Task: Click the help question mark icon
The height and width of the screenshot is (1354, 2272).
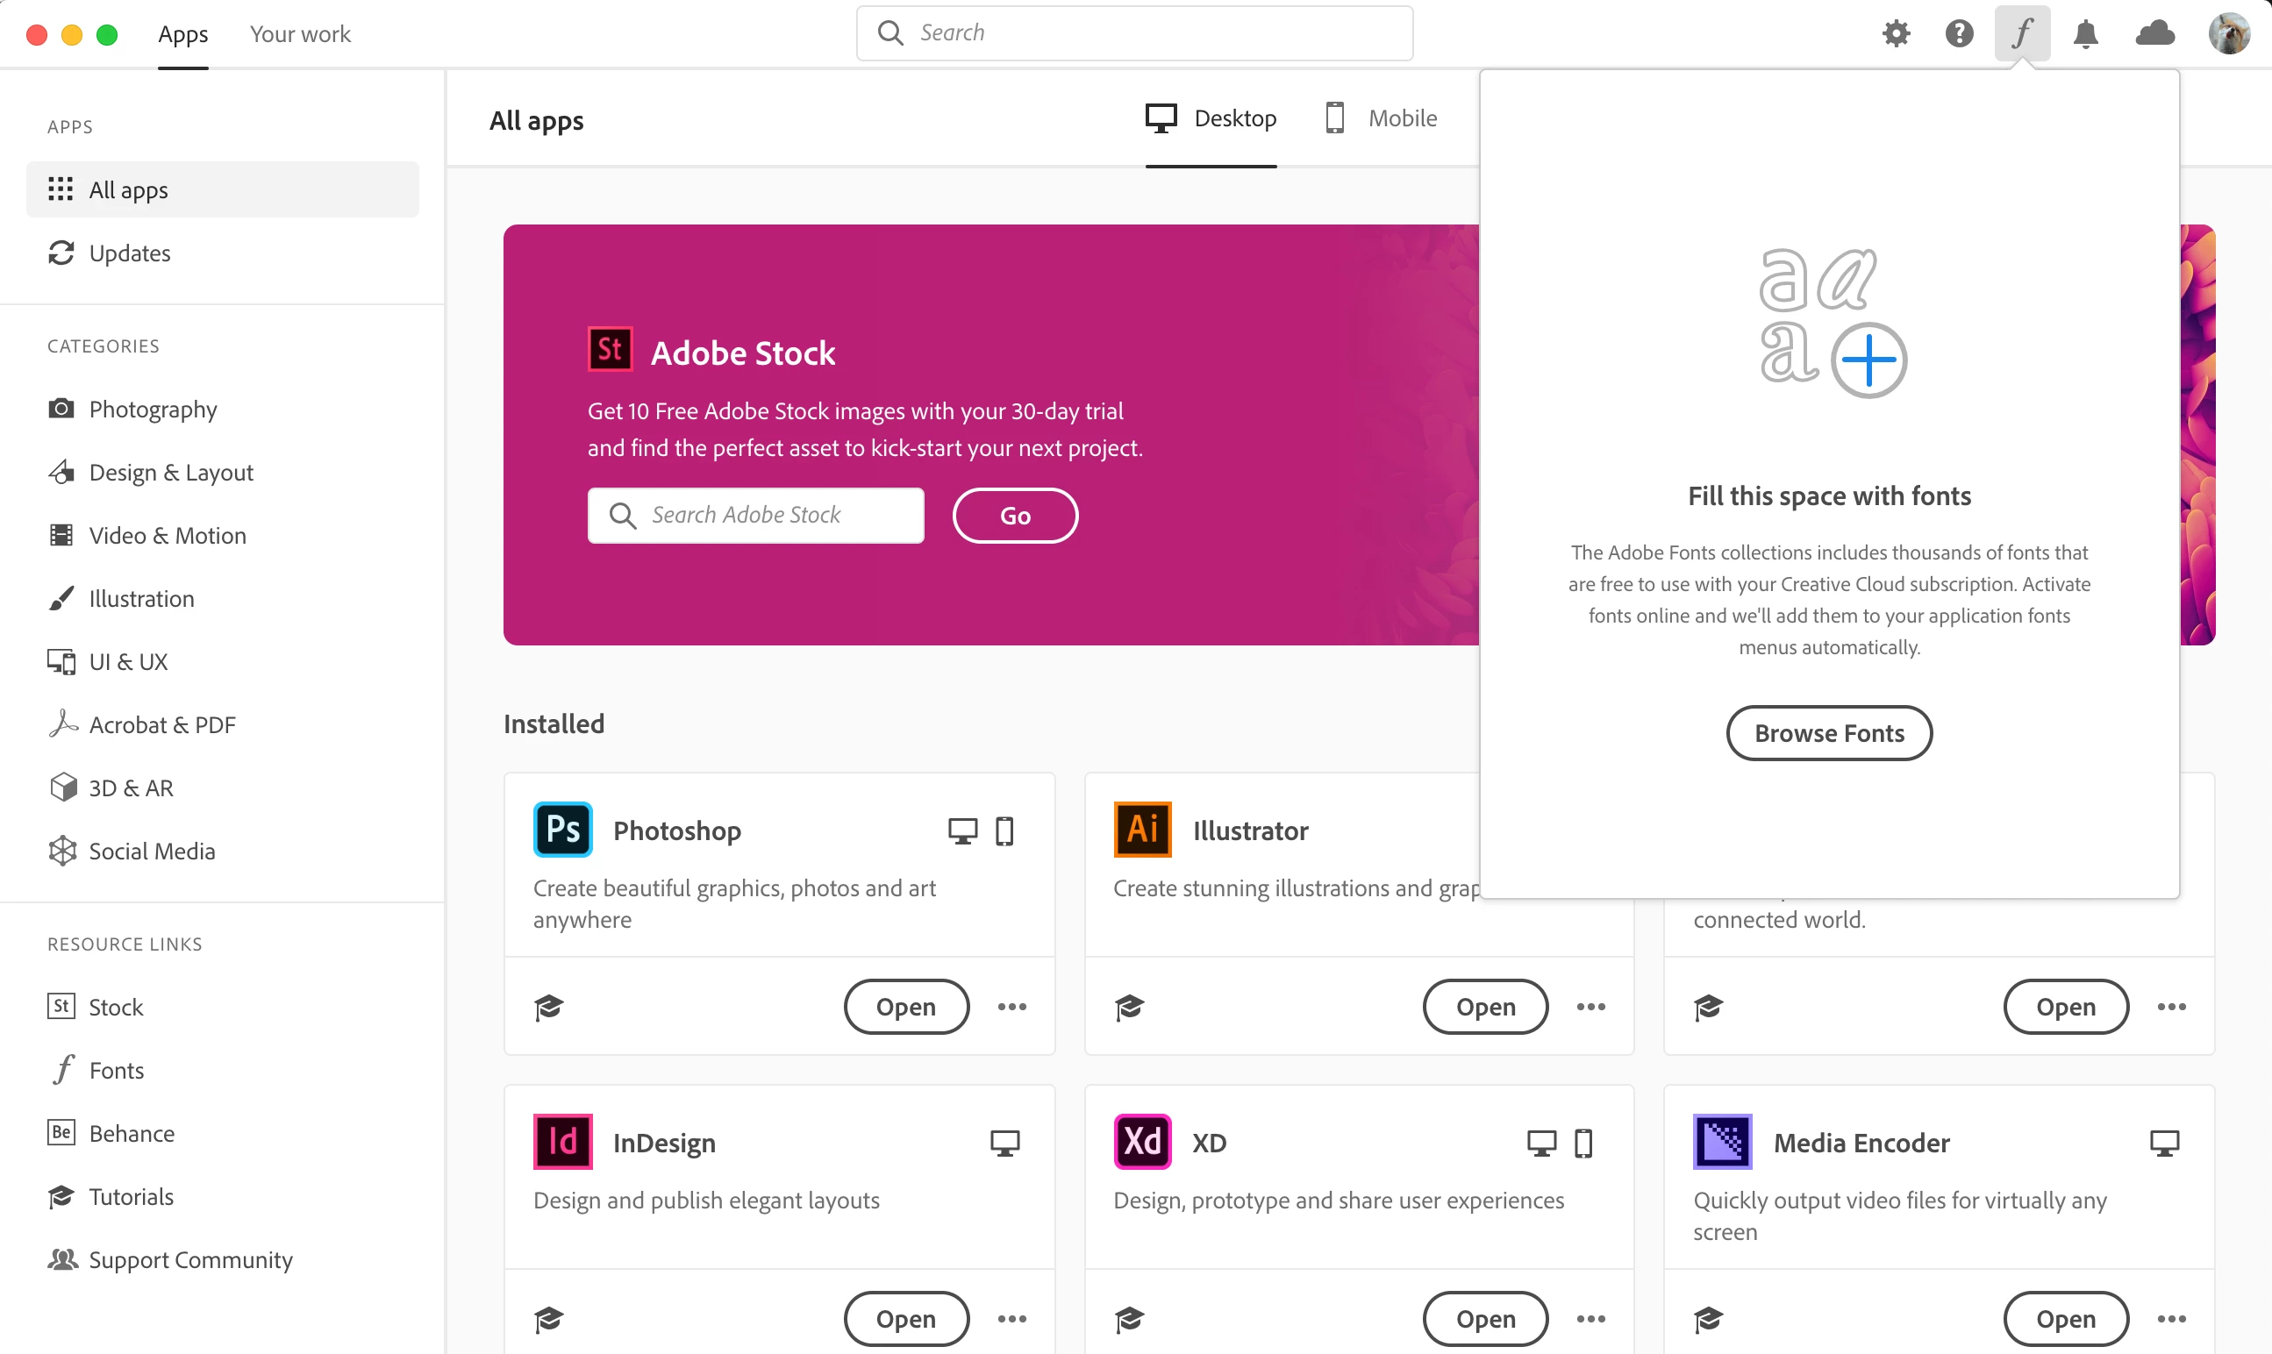Action: click(x=1959, y=33)
